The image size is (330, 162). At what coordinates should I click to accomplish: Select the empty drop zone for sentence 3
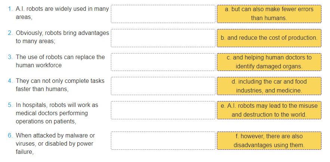click(163, 62)
